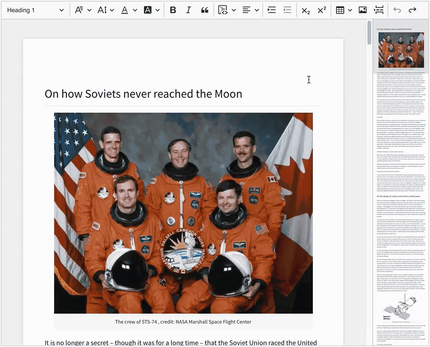Click the font background color icon
Screen dimensions: 430x347
coord(148,10)
